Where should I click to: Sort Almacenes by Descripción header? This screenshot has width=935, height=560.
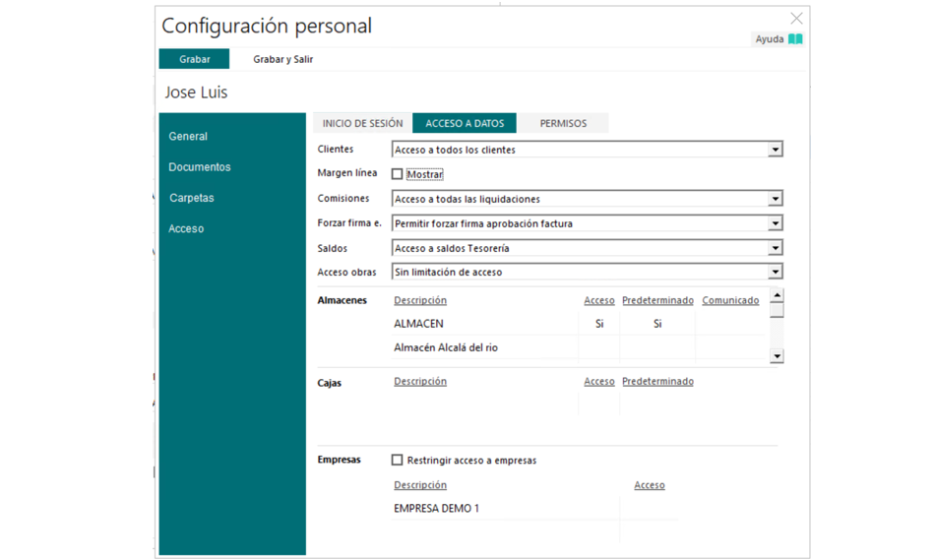point(420,300)
